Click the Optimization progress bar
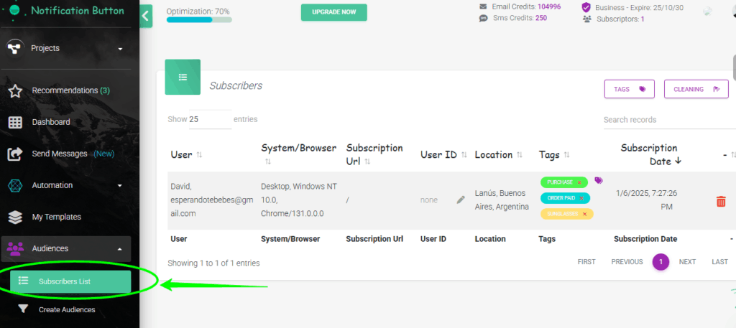Image resolution: width=736 pixels, height=328 pixels. point(199,19)
